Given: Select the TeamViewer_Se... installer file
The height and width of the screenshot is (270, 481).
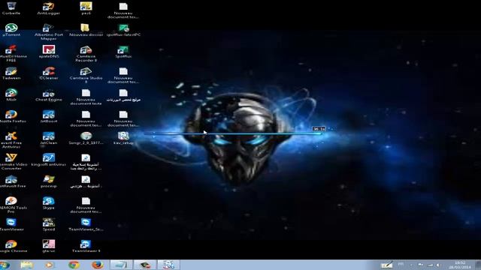Looking at the screenshot, I should [x=86, y=224].
